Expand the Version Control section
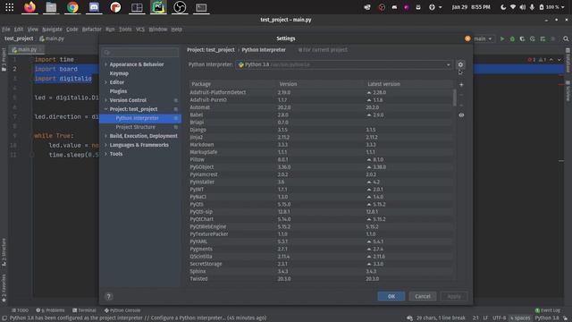 coord(106,100)
